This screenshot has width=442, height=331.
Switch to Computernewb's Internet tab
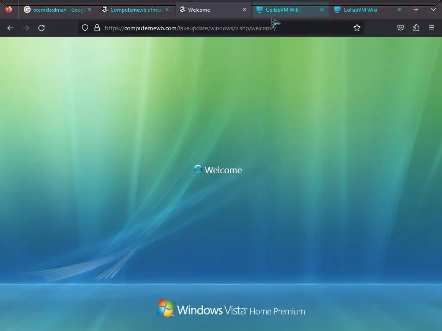click(136, 10)
